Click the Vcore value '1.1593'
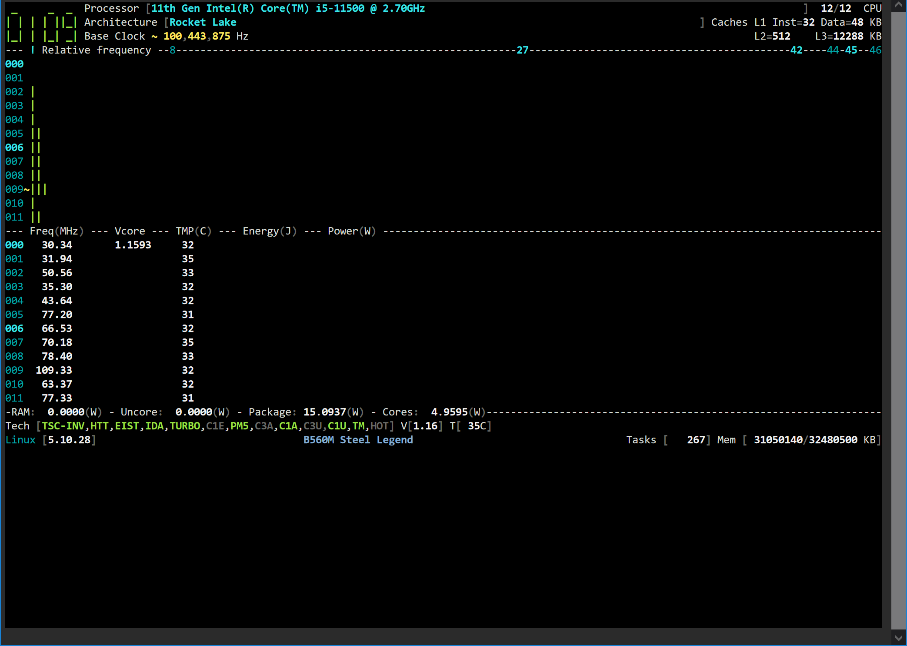This screenshot has width=907, height=646. click(133, 245)
